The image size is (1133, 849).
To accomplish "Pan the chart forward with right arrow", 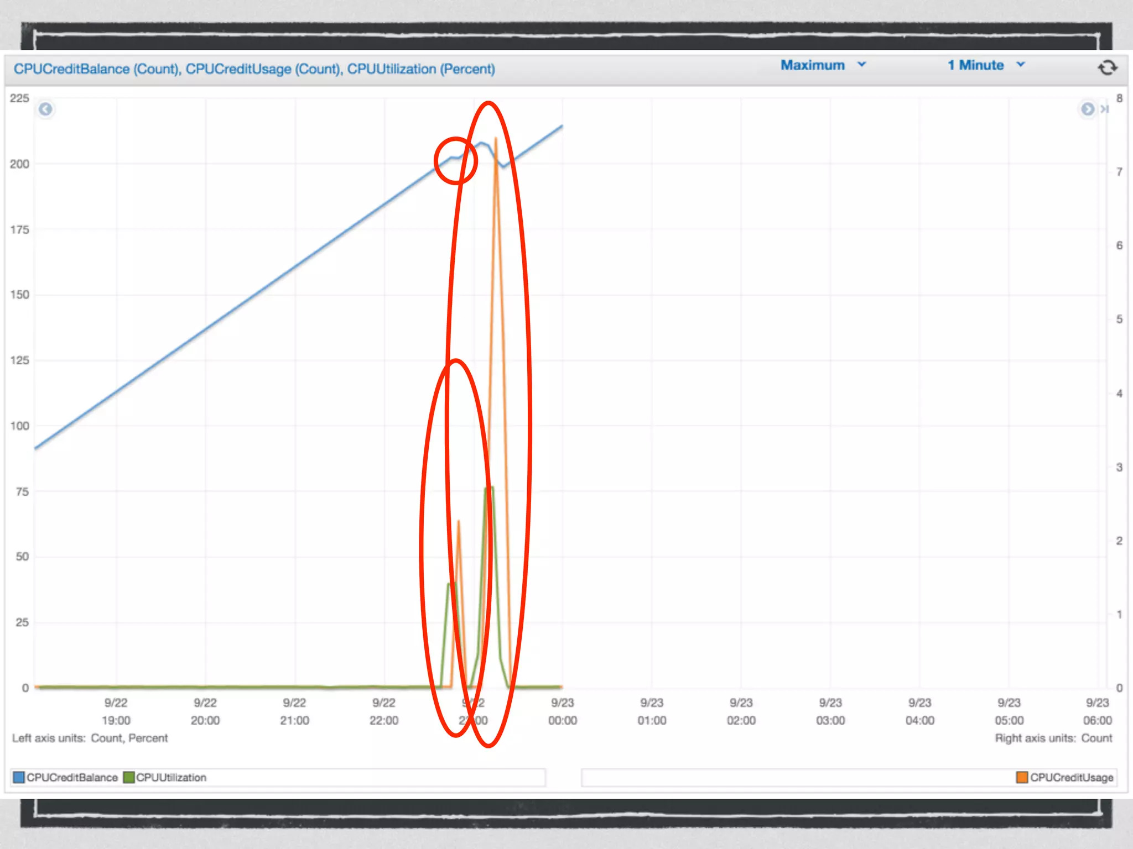I will [1087, 109].
